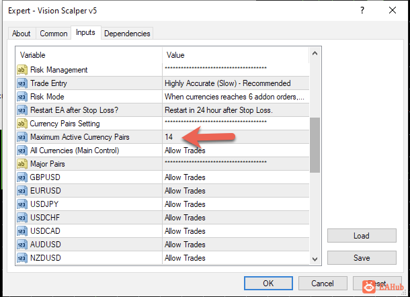Click the Cancel button
Image resolution: width=410 pixels, height=297 pixels.
(x=323, y=284)
